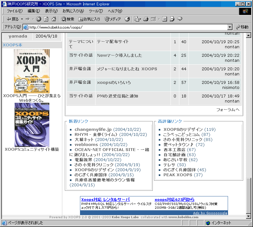Open the テーマ配布サイト forum topic
The height and width of the screenshot is (227, 253).
click(113, 42)
